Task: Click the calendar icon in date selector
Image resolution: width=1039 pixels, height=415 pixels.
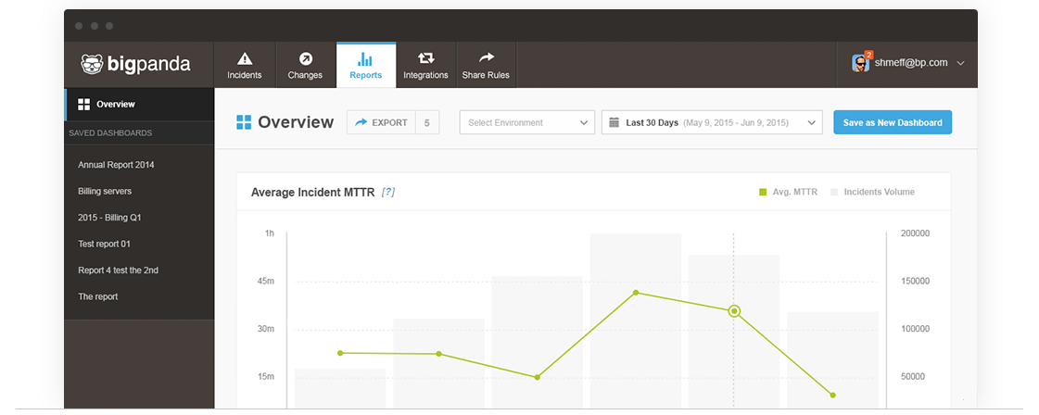Action: (x=614, y=122)
